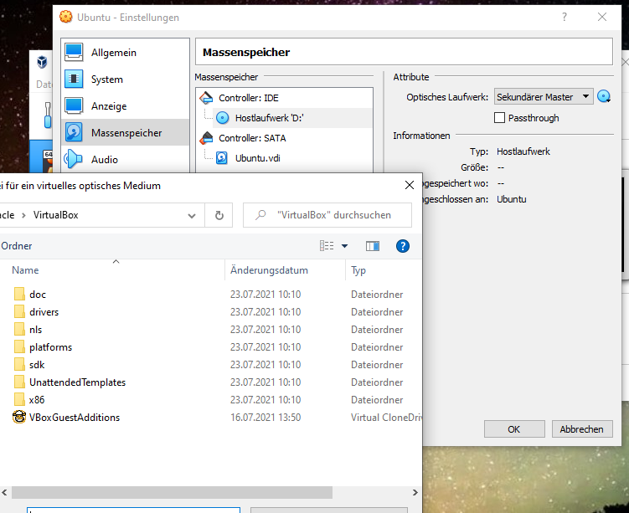Click VirtualBox in the address breadcrumb
629x513 pixels.
[x=56, y=215]
